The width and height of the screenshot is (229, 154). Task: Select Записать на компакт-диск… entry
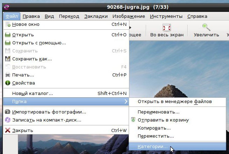[x=66, y=120]
